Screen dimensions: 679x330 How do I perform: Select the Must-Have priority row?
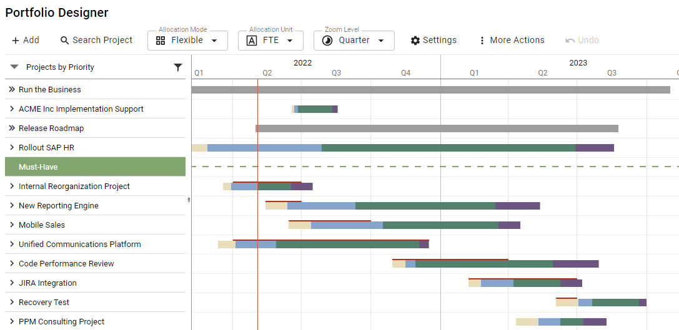point(95,167)
